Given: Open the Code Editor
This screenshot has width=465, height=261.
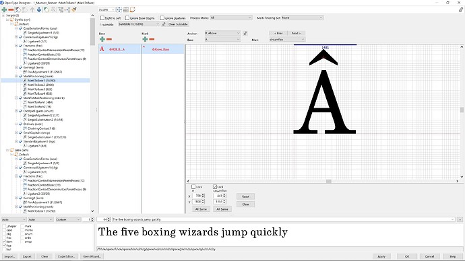Looking at the screenshot, I should 67,256.
